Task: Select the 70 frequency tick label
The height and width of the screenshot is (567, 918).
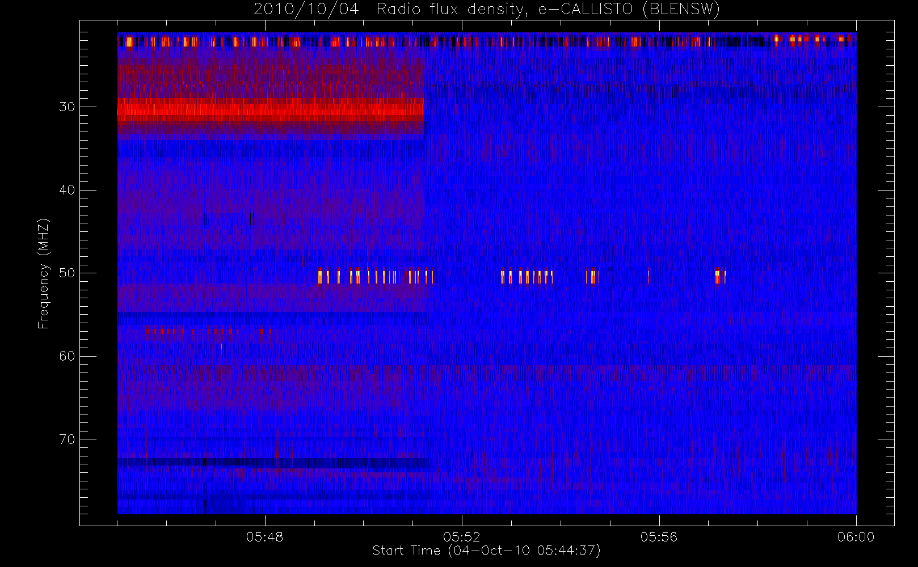Action: click(x=67, y=439)
